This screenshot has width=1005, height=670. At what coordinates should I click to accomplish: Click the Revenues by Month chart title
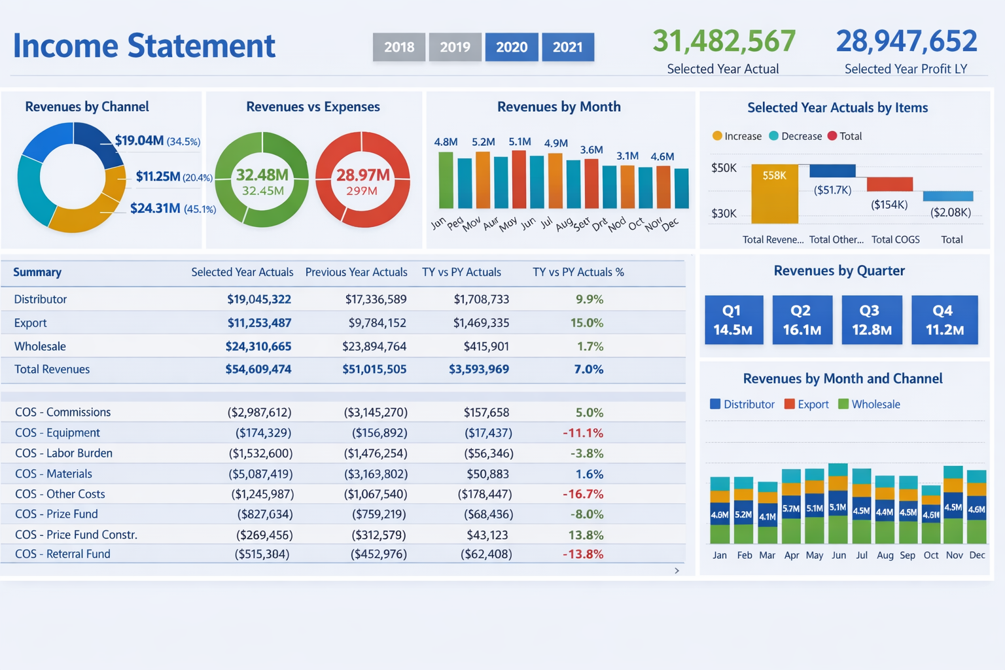click(x=559, y=107)
